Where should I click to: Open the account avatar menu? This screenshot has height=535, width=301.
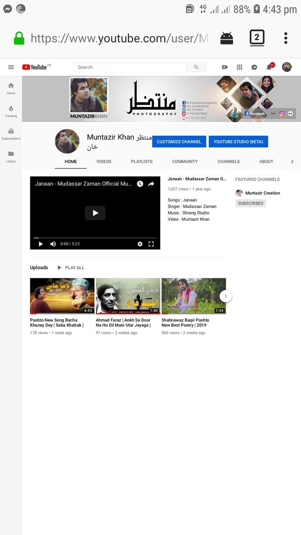(x=287, y=67)
